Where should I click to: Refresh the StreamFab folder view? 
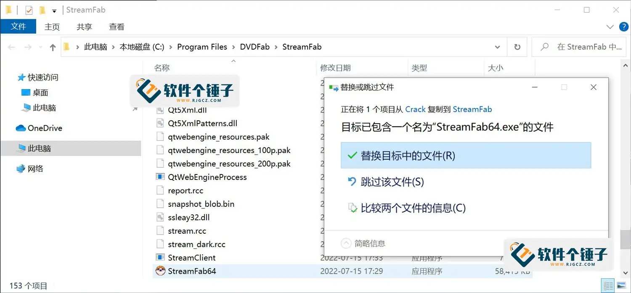[x=517, y=47]
